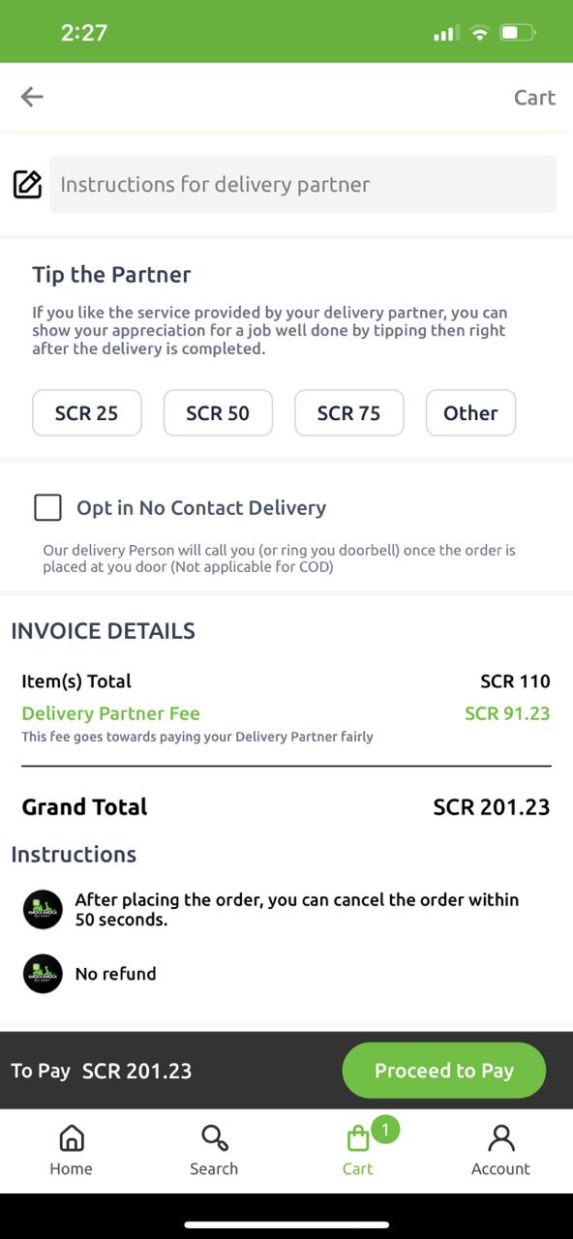Viewport: 573px width, 1239px height.
Task: Enable Opt in No Contact Delivery checkbox
Action: [x=47, y=507]
